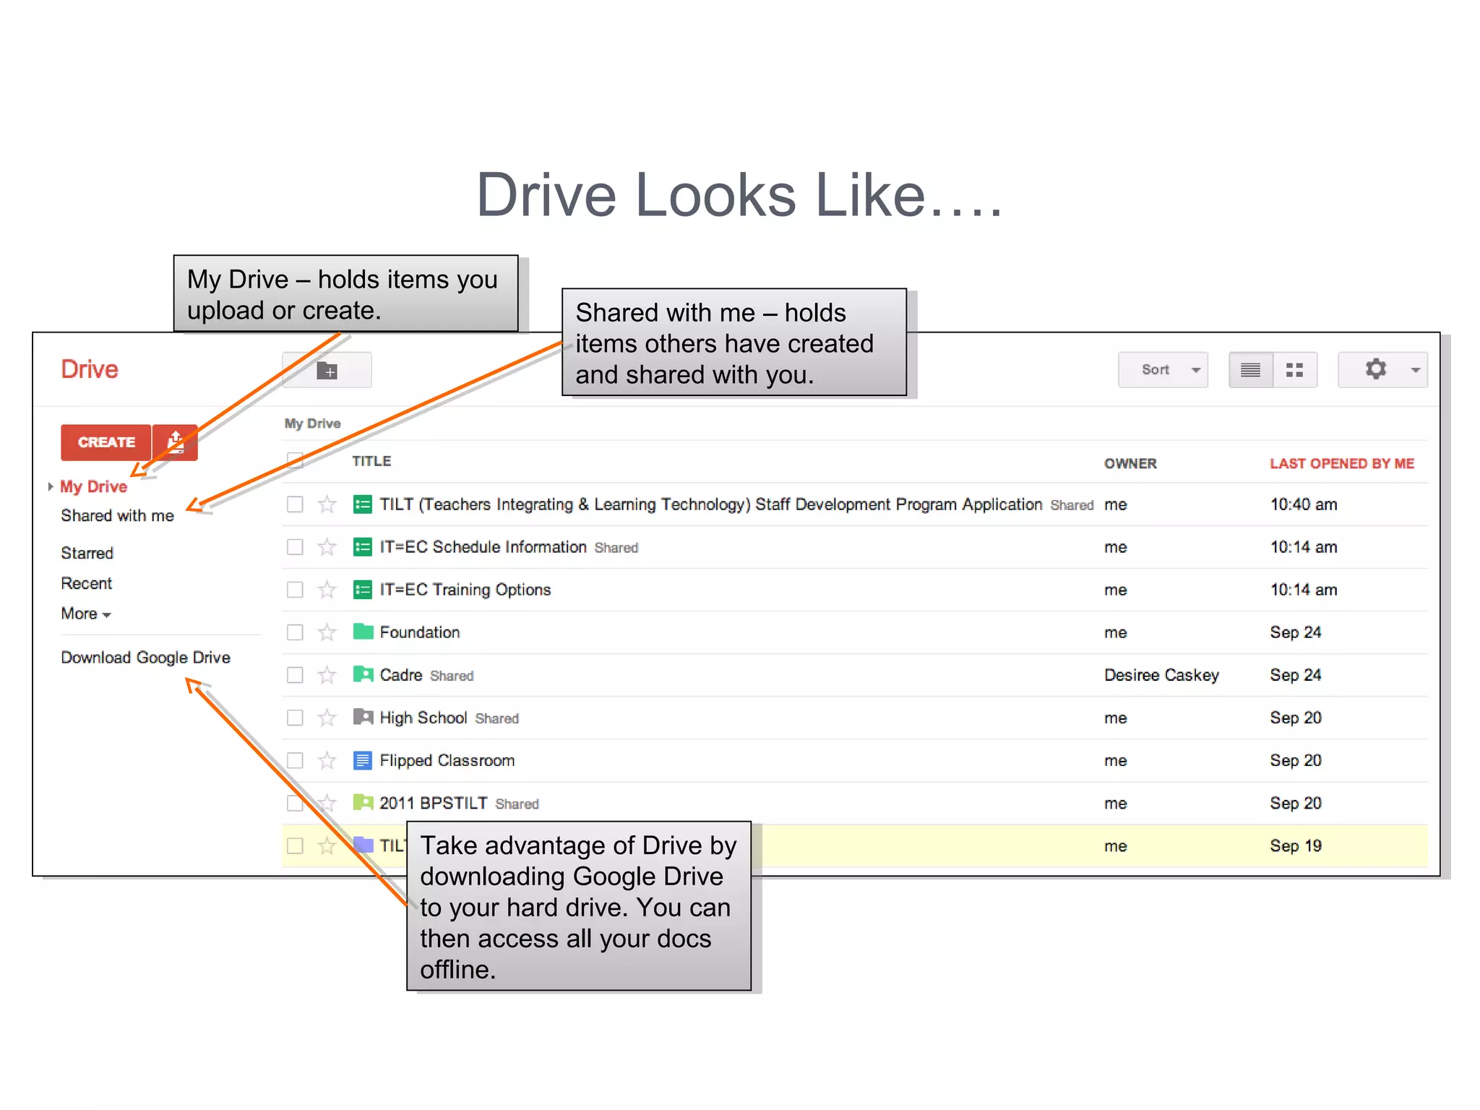Star the IT=EC Schedule Information file
1480x1110 pixels.
[327, 546]
